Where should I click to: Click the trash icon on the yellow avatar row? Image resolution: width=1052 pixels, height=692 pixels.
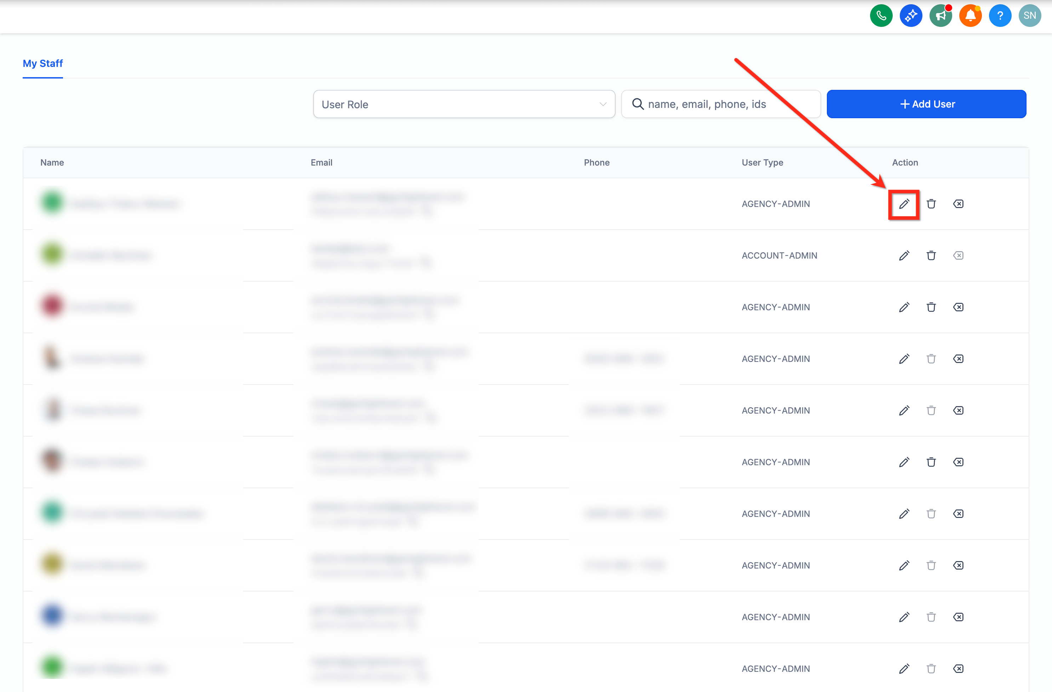point(931,566)
